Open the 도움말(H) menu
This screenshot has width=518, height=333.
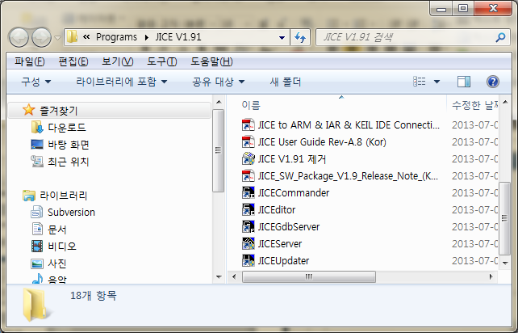[x=211, y=61]
